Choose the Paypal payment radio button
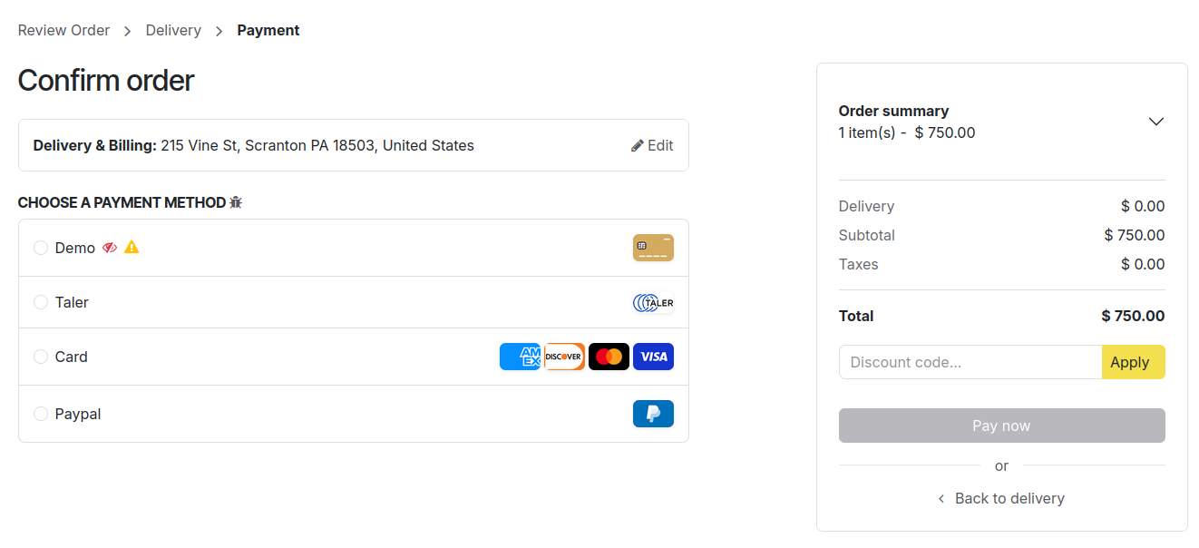 [41, 414]
